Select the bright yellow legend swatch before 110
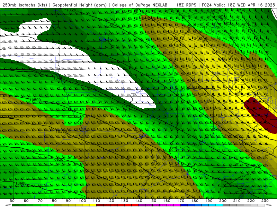277x207 pixels. point(93,205)
